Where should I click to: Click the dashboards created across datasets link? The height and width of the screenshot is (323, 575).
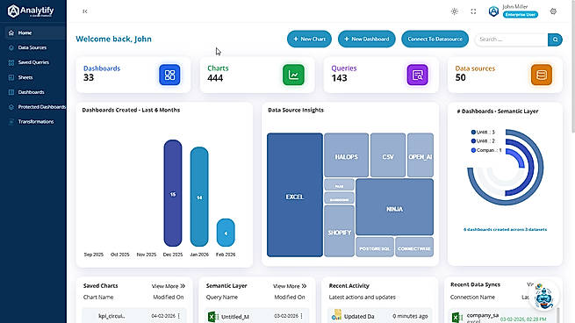coord(505,229)
